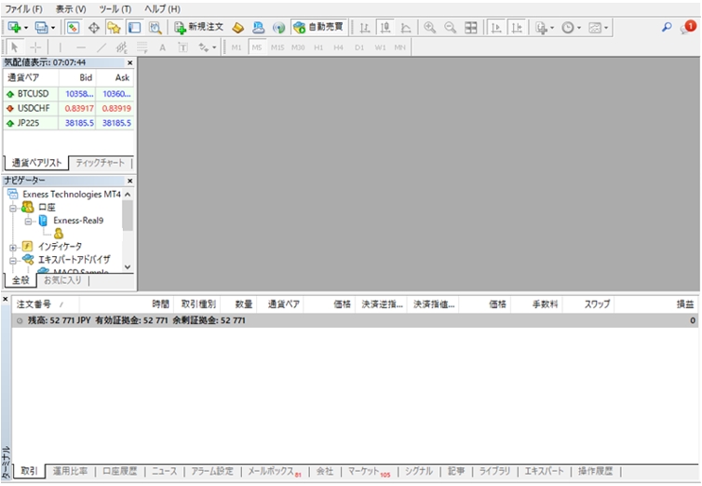
Task: Open the new chart dropdown arrow
Action: tap(27, 28)
